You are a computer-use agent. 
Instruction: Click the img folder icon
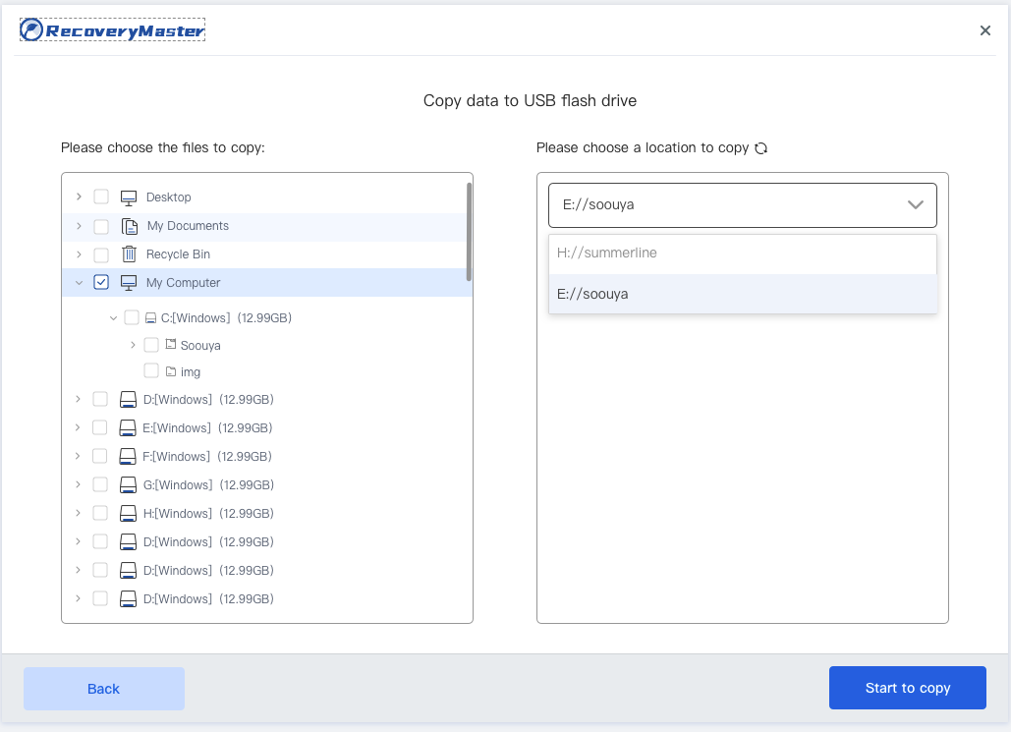click(x=170, y=371)
